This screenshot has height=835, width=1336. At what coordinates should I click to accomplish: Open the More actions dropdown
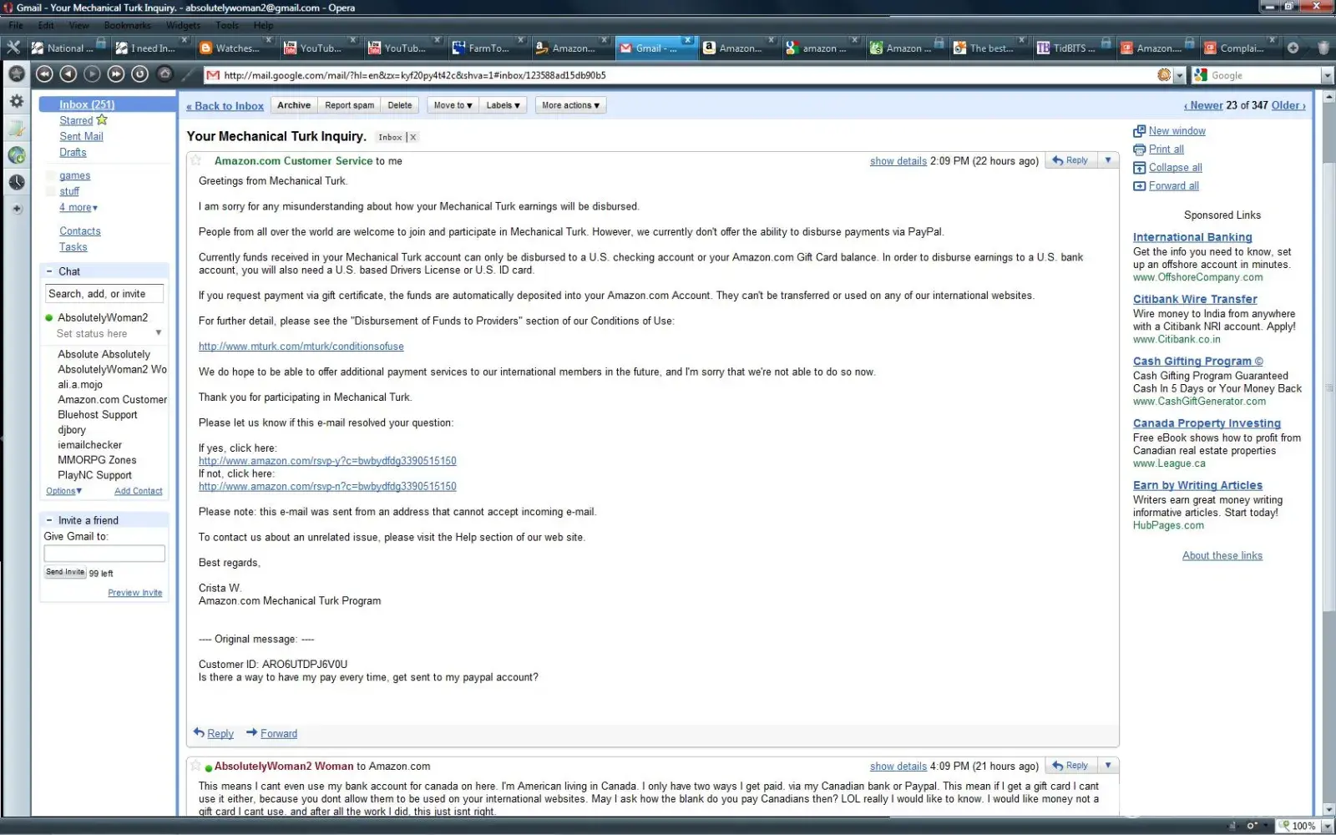(570, 105)
